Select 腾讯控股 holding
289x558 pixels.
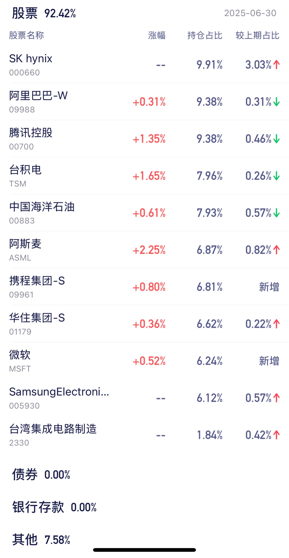pyautogui.click(x=144, y=139)
